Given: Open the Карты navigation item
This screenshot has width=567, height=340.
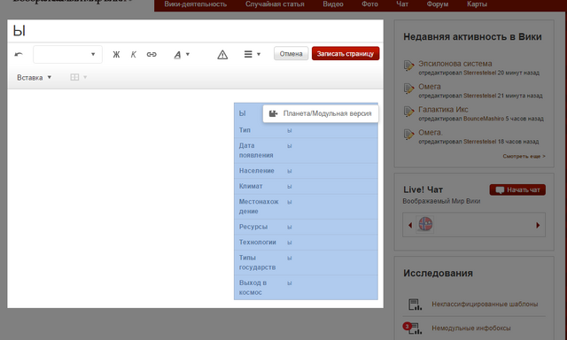Looking at the screenshot, I should click(x=477, y=4).
